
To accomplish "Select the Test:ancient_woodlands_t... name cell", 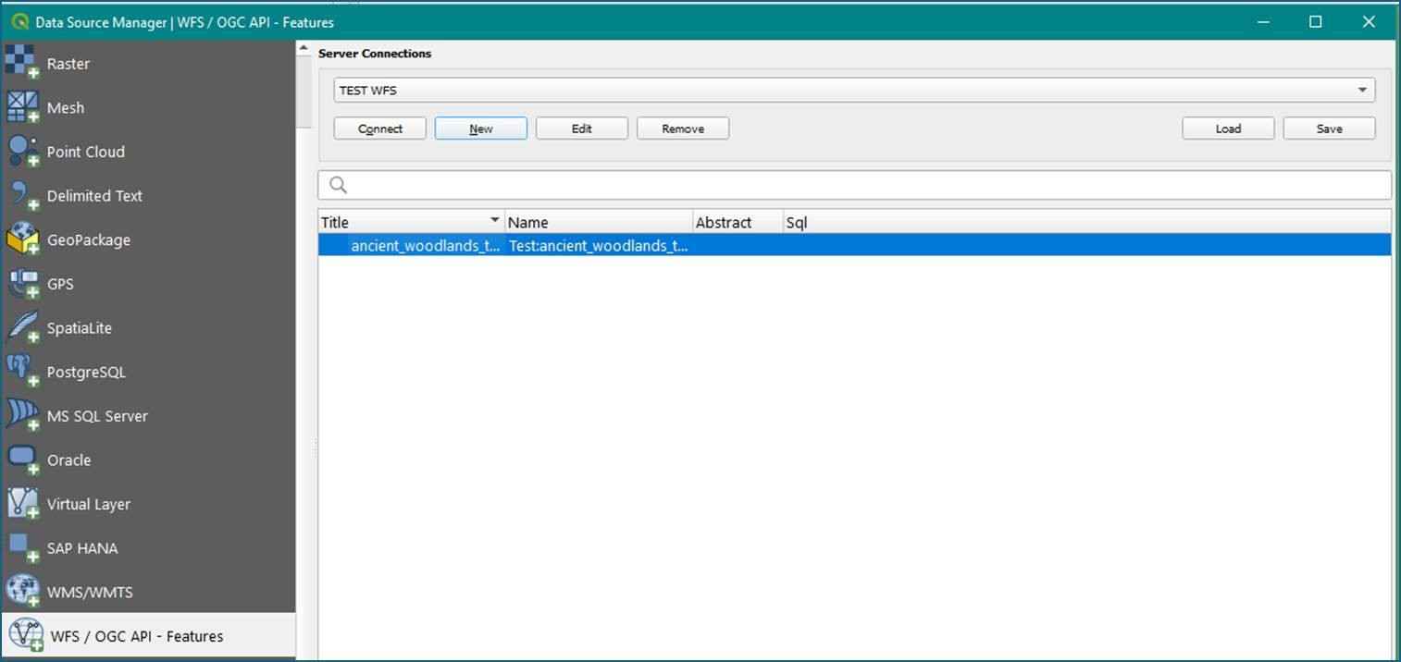I will (x=598, y=246).
